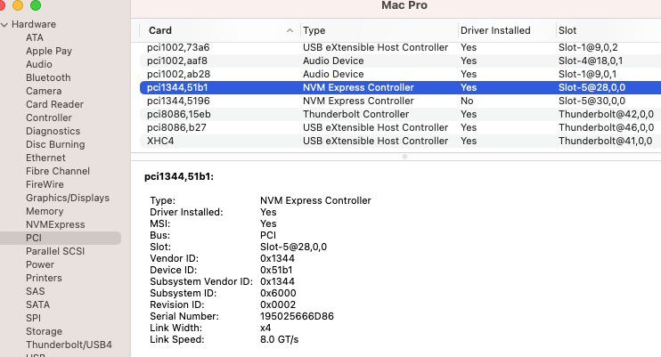661x357 pixels.
Task: Open Printers in the sidebar
Action: click(x=44, y=278)
